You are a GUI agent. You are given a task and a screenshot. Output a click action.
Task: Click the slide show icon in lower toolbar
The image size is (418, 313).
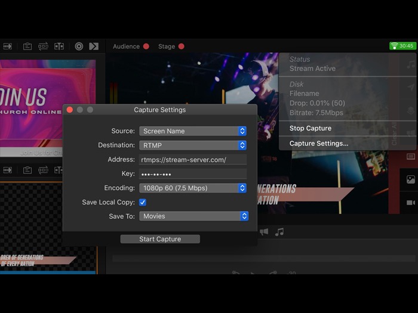pos(7,170)
